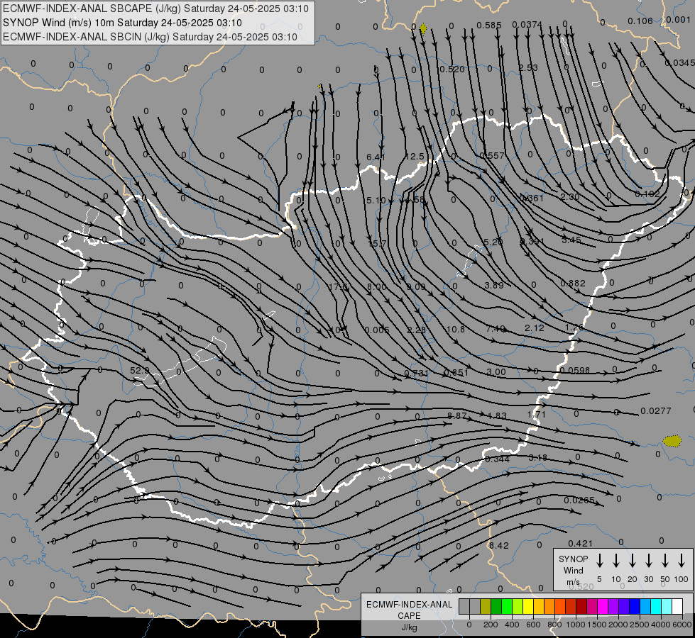Pick the pure blue swatch in CAPE scale

tap(635, 607)
